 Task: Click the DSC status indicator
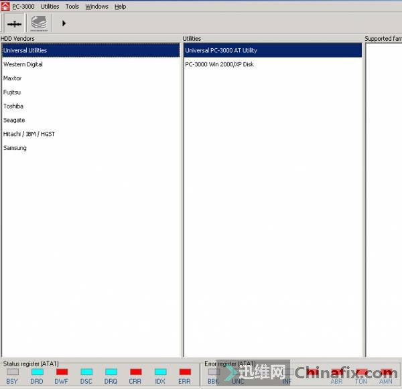coord(86,372)
